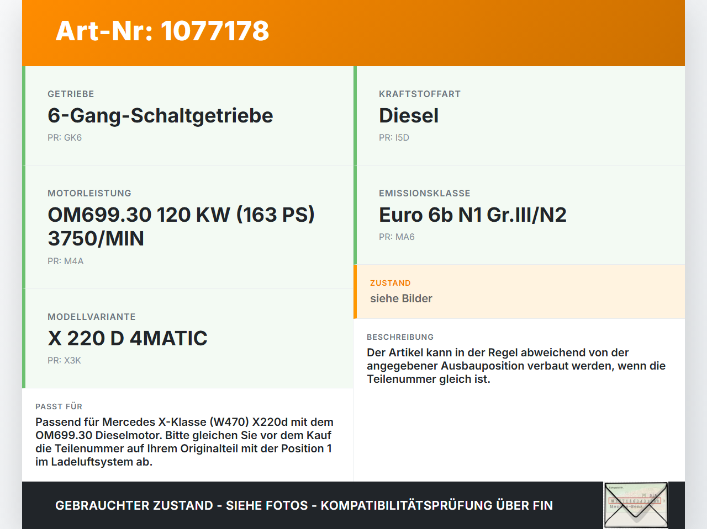Viewport: 707px width, 529px height.
Task: Select the value '6-Gang-Schaltgetriebe'
Action: pyautogui.click(x=160, y=115)
